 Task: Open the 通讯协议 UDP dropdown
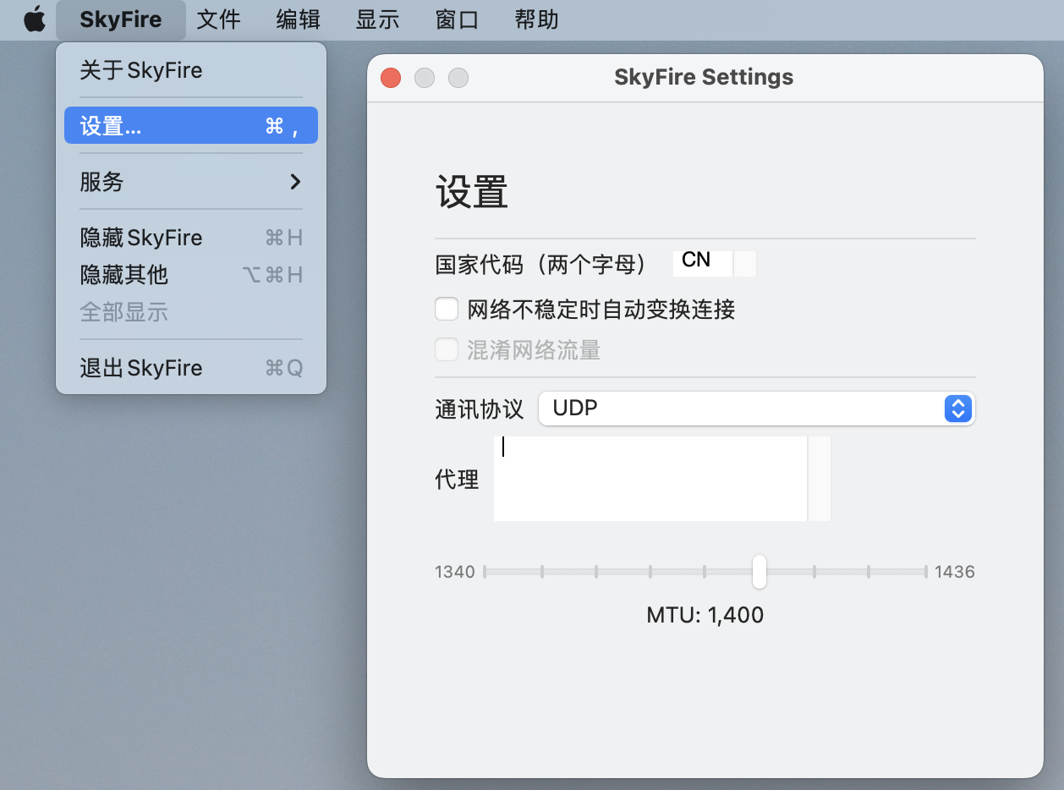(x=756, y=409)
